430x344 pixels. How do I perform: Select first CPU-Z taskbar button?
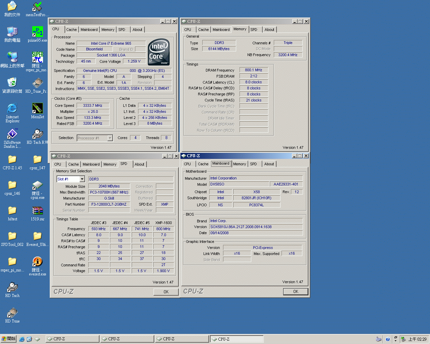tap(72, 339)
